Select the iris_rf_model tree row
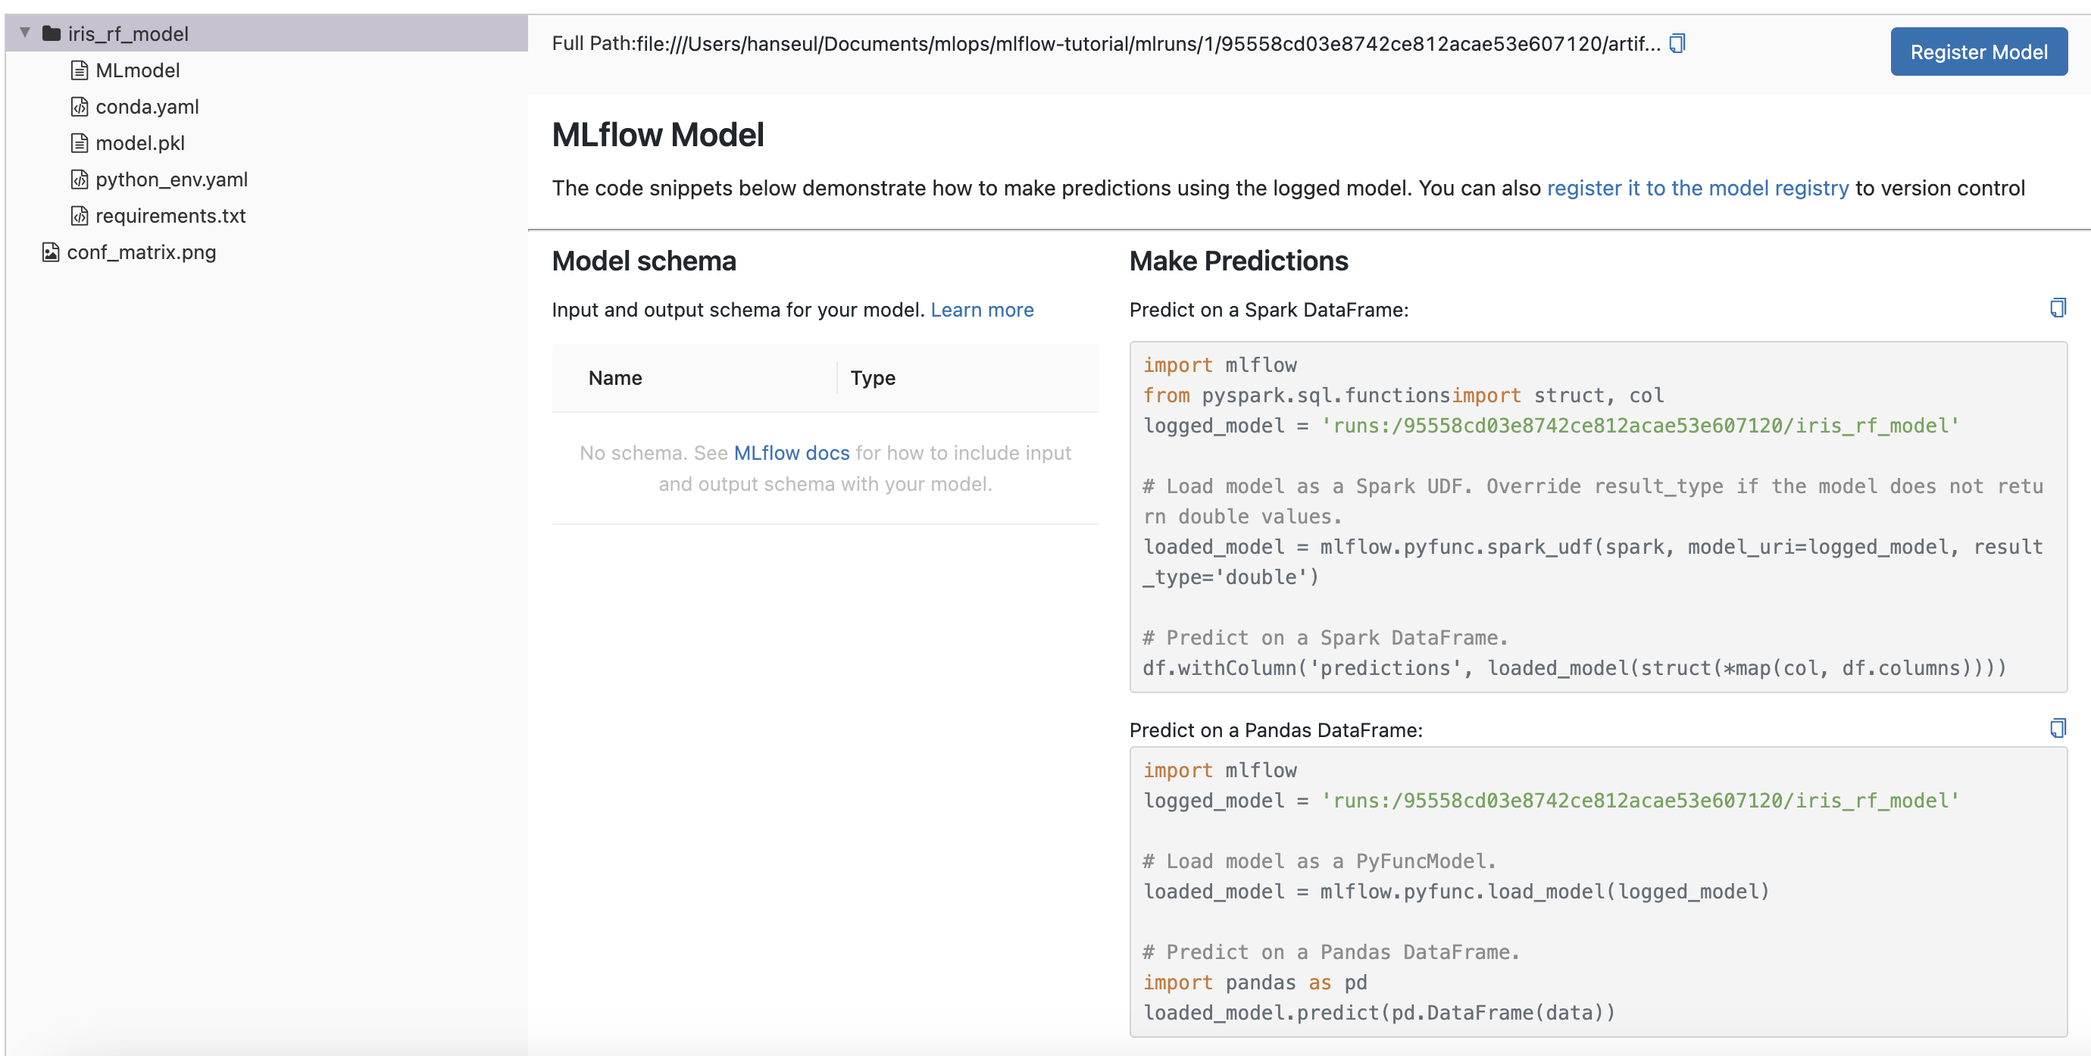Image resolution: width=2091 pixels, height=1056 pixels. (127, 33)
